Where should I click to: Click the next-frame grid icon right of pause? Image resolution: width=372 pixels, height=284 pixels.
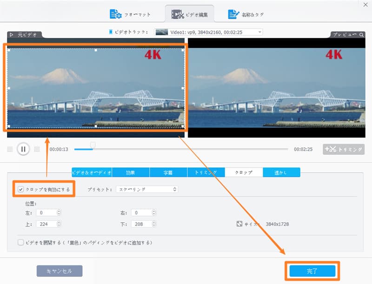[x=37, y=149]
